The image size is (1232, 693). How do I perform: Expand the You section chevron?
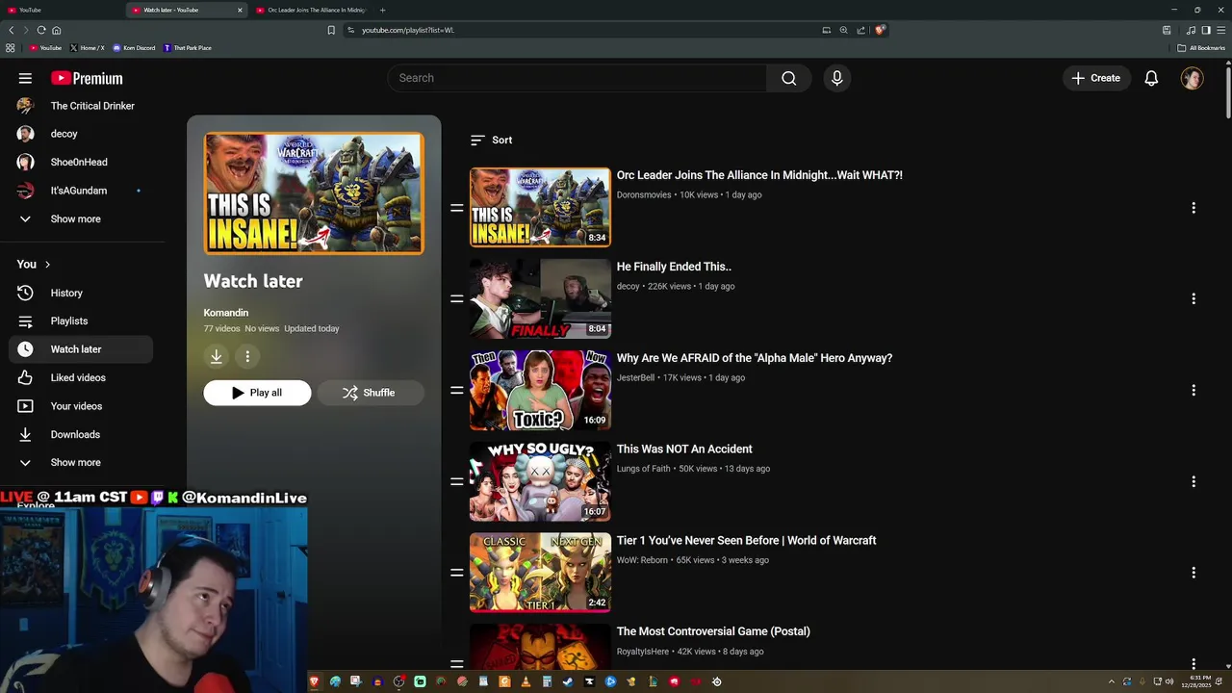[47, 265]
